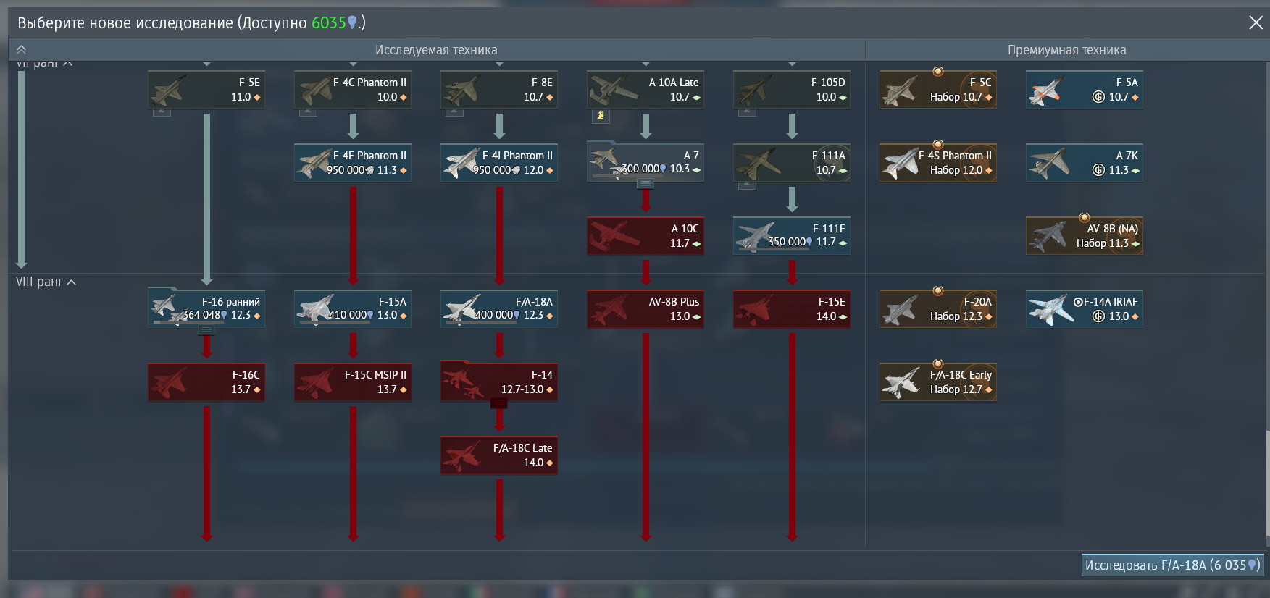1270x598 pixels.
Task: Collapse the VIII ранг section
Action: point(46,282)
